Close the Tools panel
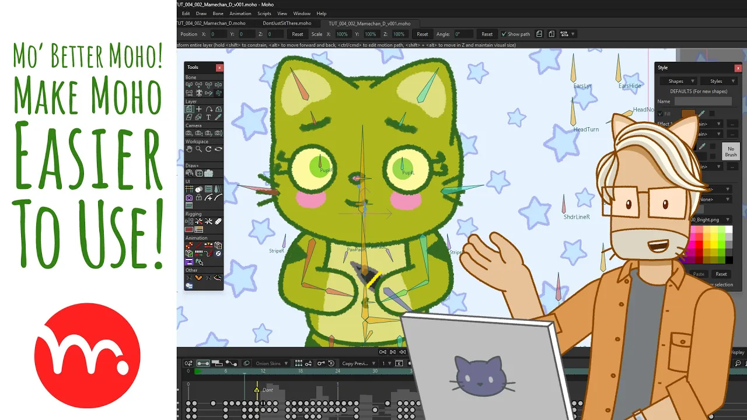This screenshot has height=420, width=747. click(x=219, y=68)
